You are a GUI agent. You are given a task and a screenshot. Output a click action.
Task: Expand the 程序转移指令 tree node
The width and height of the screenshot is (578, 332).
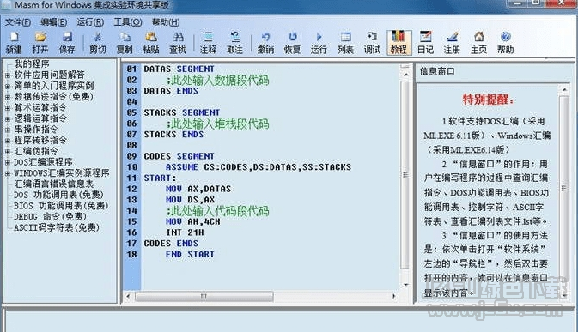pos(8,141)
